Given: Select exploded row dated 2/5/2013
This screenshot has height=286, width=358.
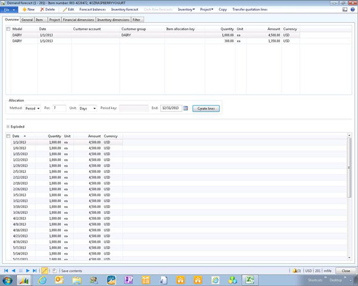Looking at the screenshot, I should point(66,172).
